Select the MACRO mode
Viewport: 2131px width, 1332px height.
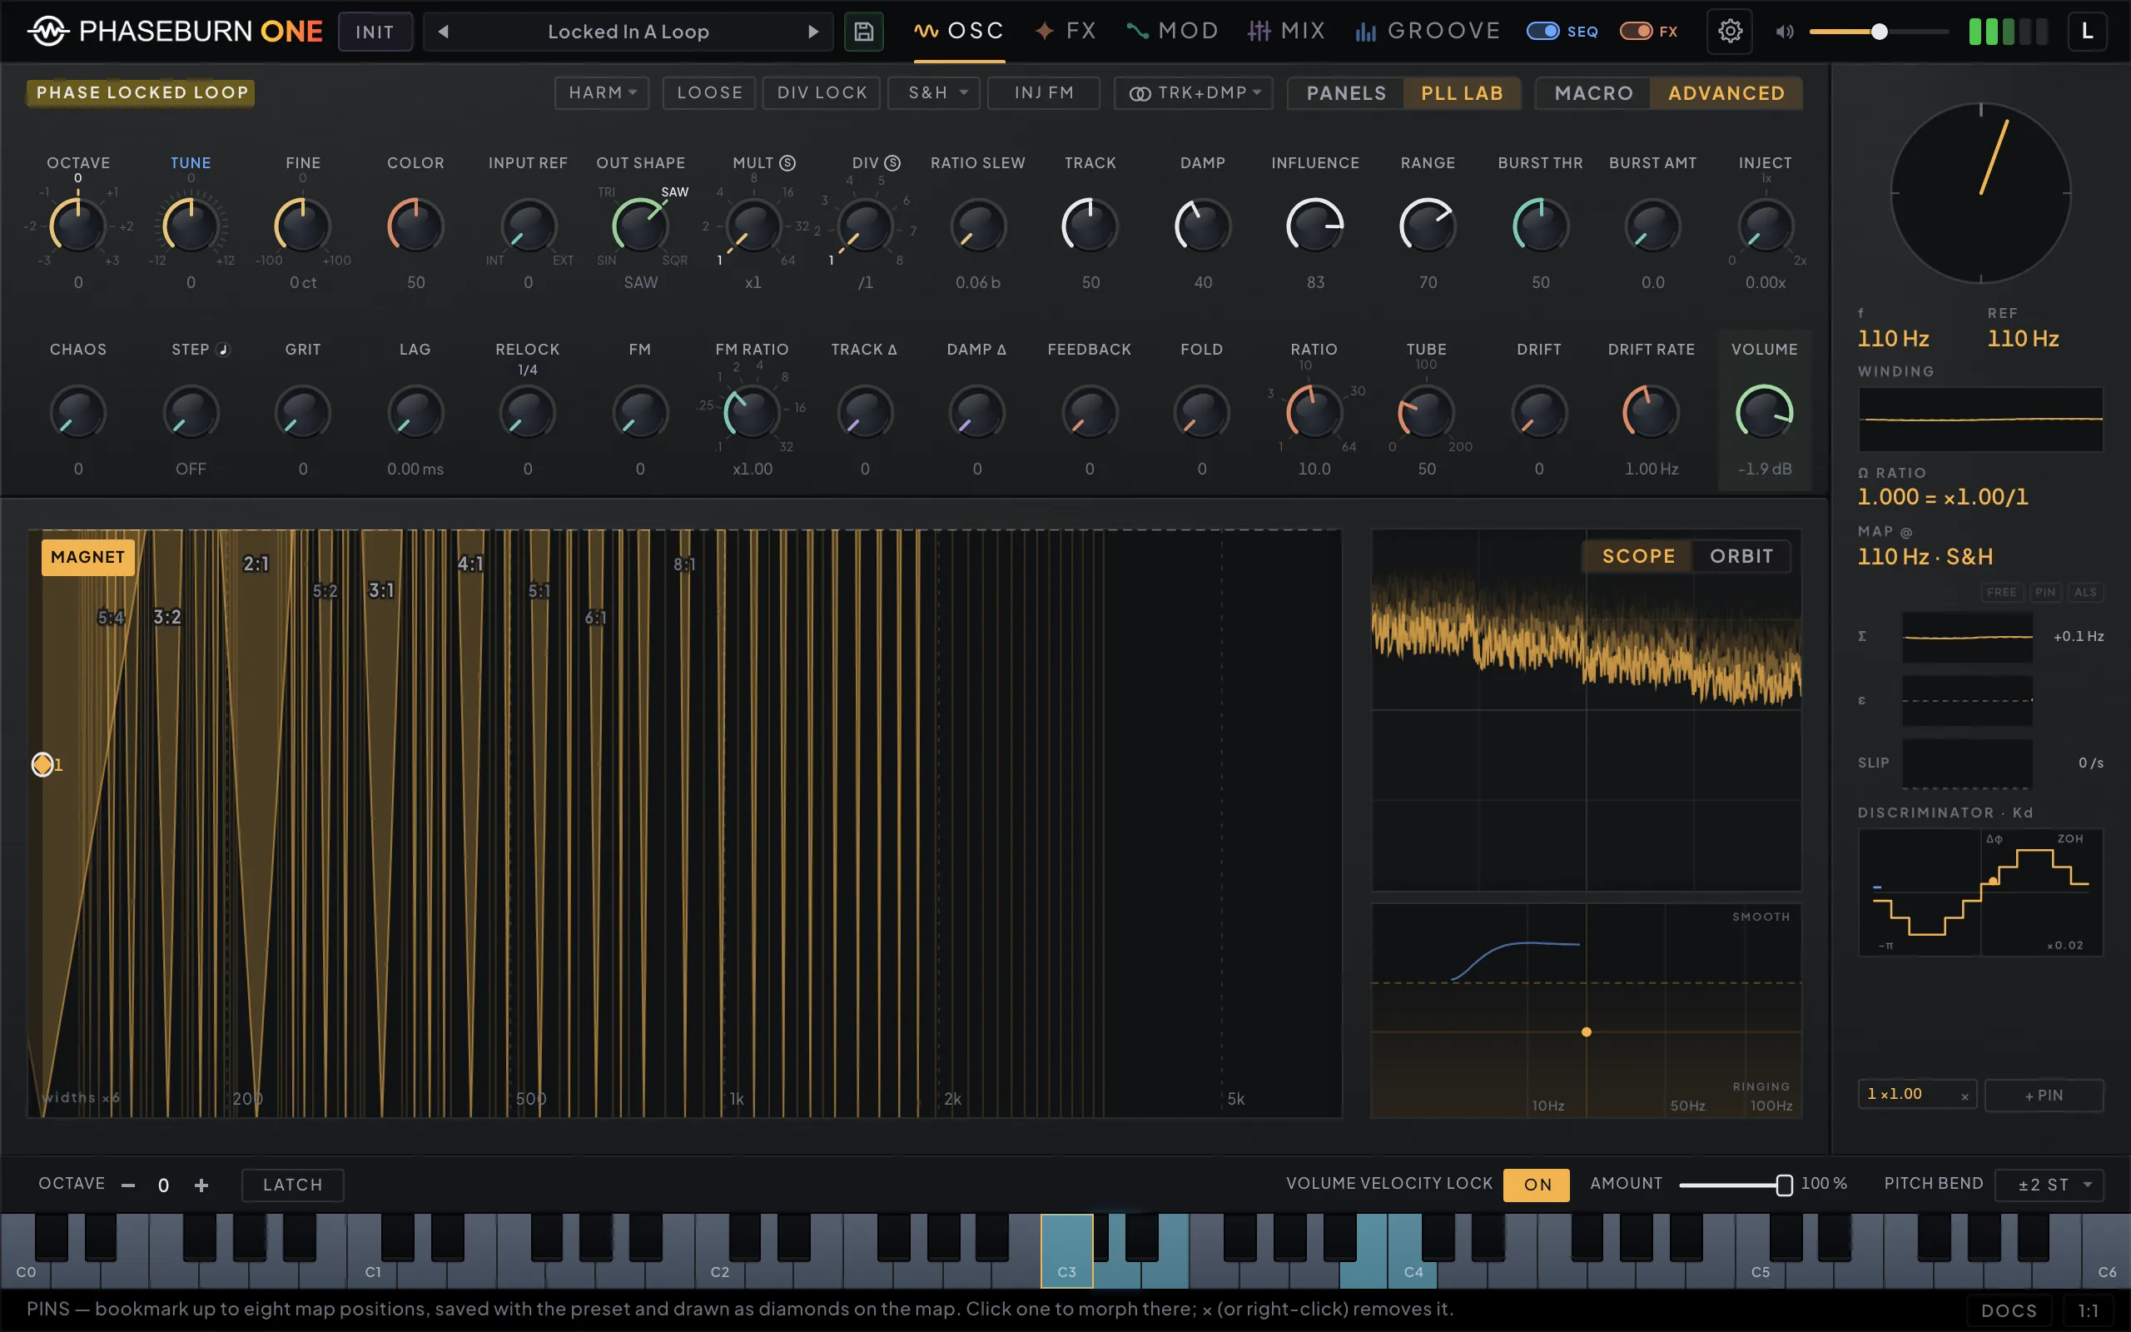[x=1594, y=93]
